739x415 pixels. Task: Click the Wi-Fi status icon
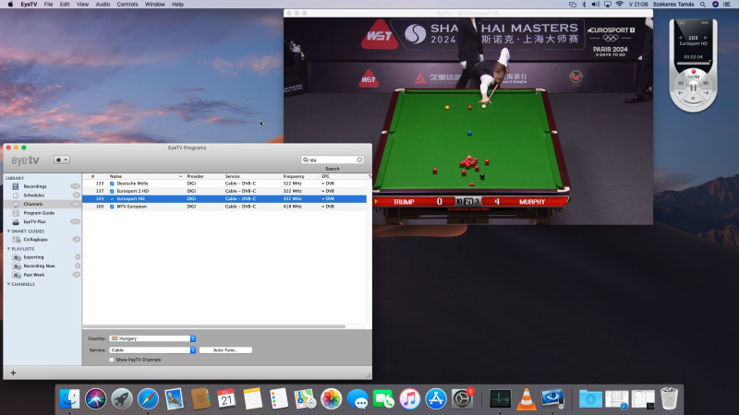(x=619, y=5)
